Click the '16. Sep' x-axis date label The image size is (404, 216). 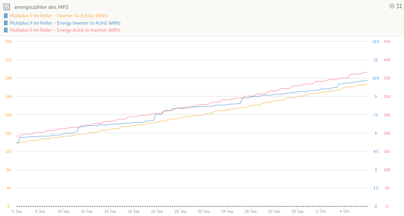[x=133, y=211]
